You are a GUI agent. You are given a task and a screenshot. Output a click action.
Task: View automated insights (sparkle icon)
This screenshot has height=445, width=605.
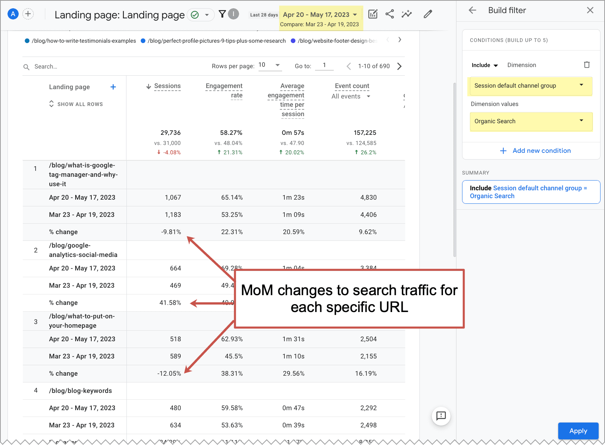coord(406,14)
